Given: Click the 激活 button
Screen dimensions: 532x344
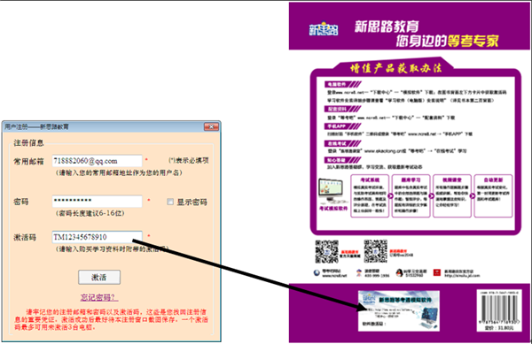Looking at the screenshot, I should 99,277.
